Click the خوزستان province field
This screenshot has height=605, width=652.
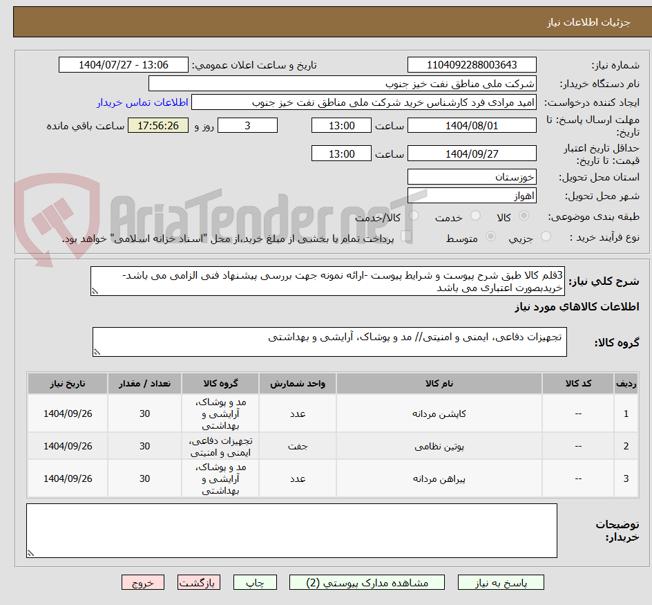coord(472,177)
